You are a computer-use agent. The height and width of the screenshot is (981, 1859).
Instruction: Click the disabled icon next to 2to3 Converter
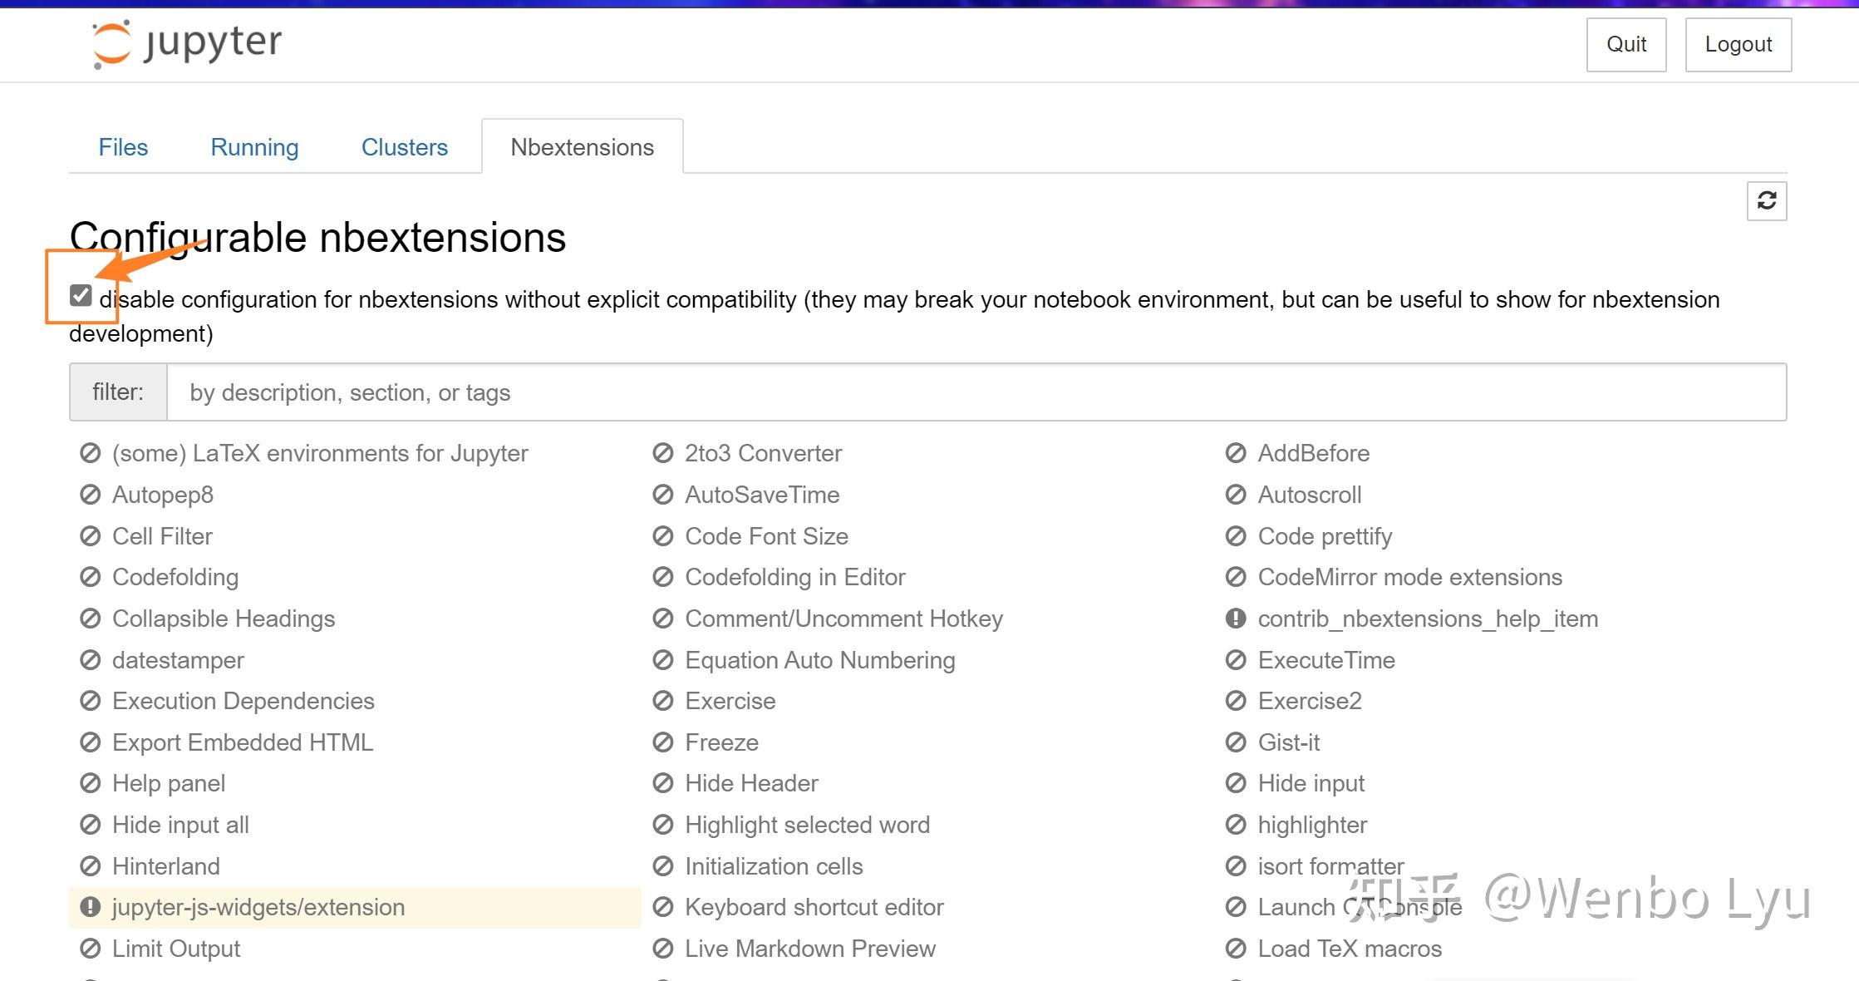(662, 453)
